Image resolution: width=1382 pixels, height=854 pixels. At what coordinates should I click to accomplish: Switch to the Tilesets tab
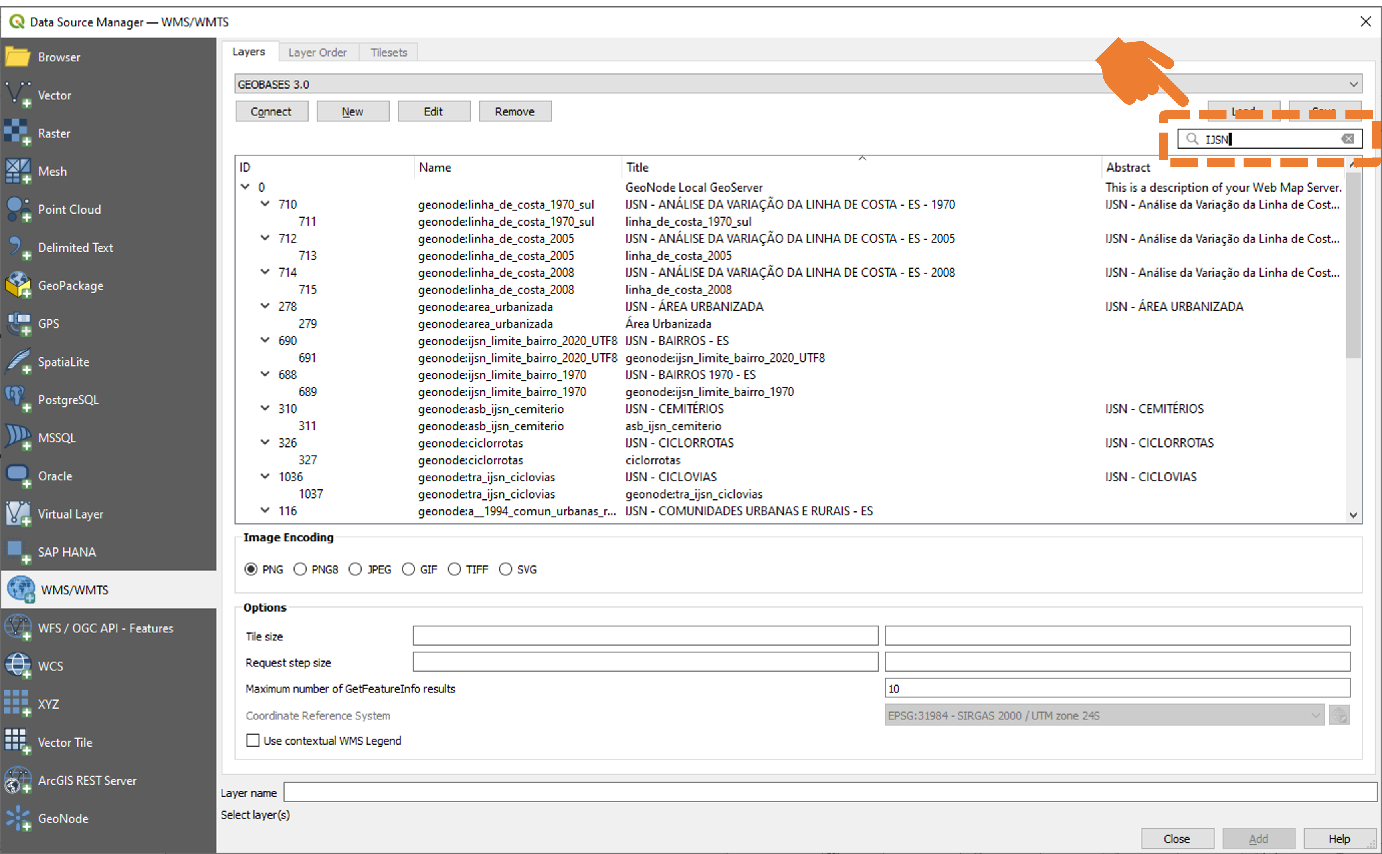pos(388,53)
